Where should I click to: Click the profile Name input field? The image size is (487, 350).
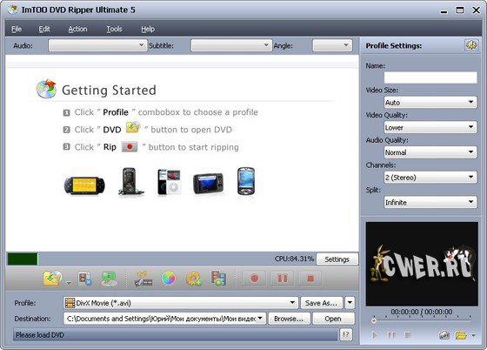(x=430, y=77)
